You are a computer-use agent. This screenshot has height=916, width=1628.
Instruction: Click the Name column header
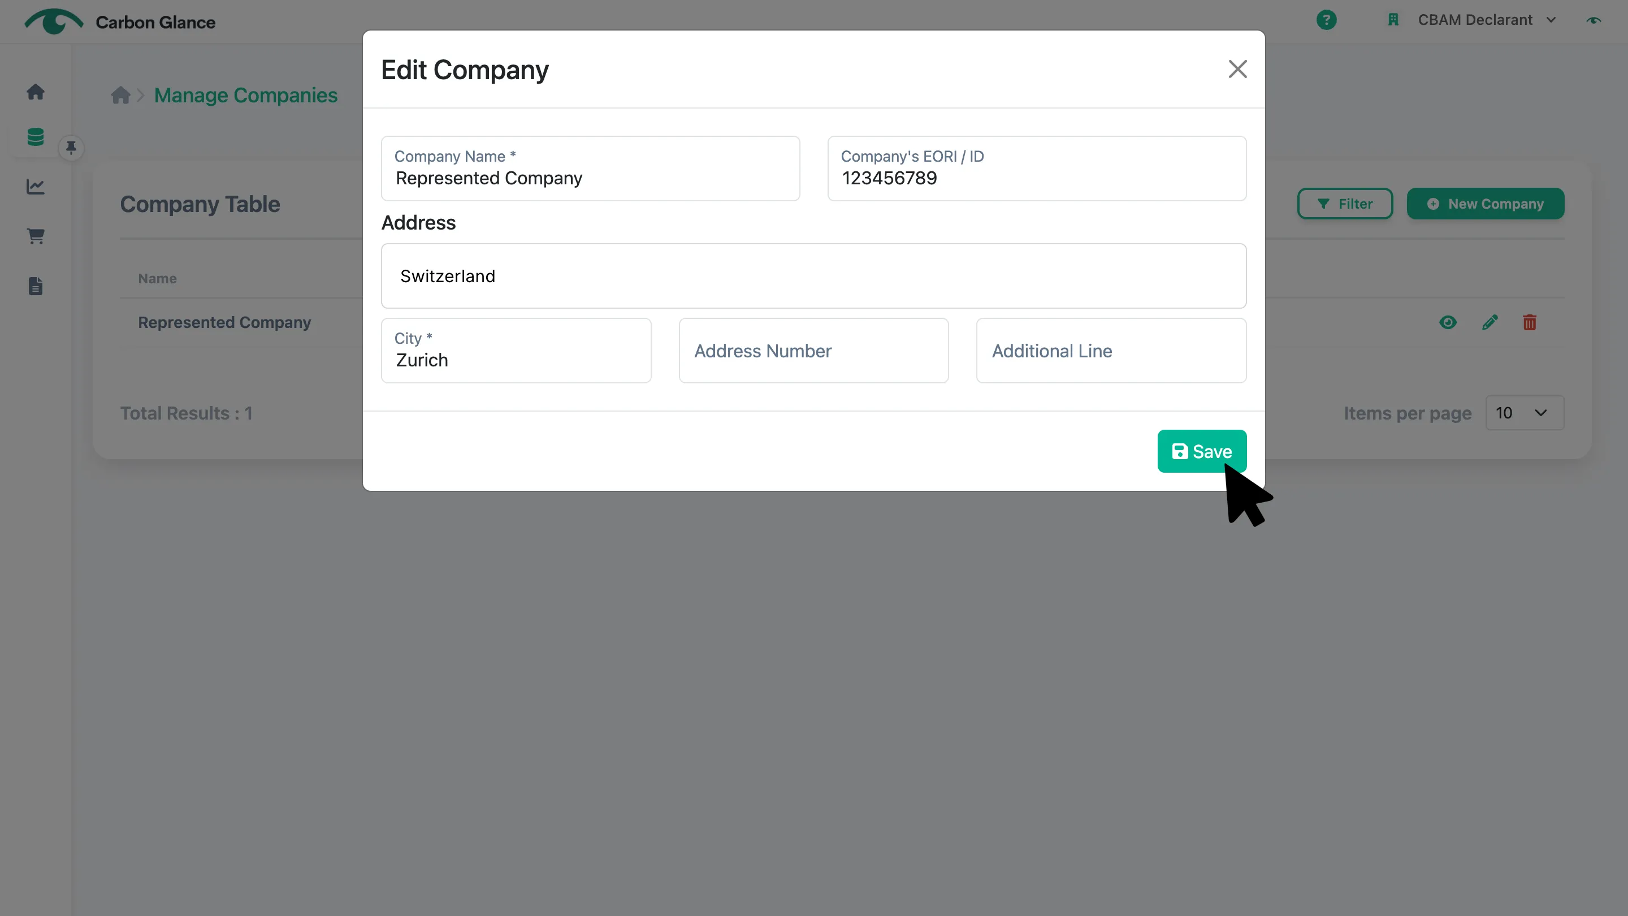coord(157,279)
